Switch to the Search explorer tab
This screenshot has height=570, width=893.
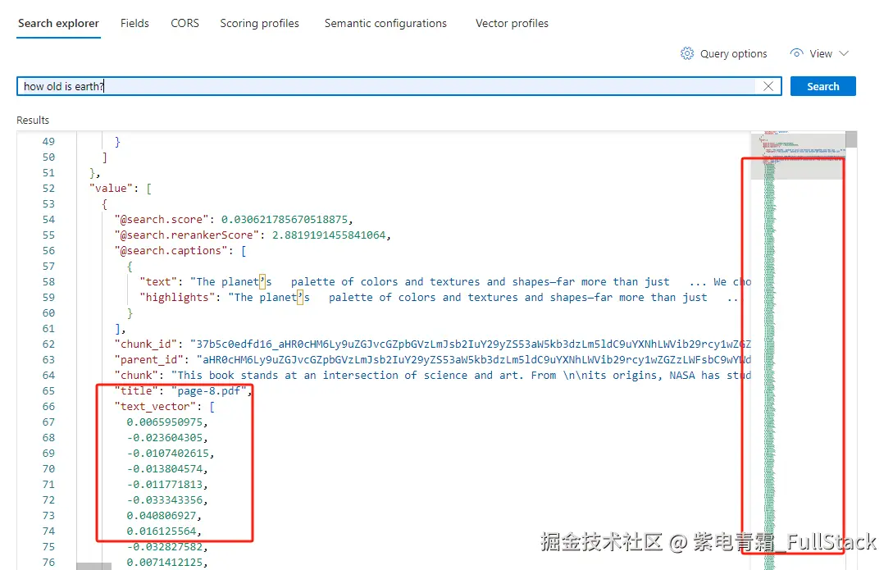[x=58, y=23]
